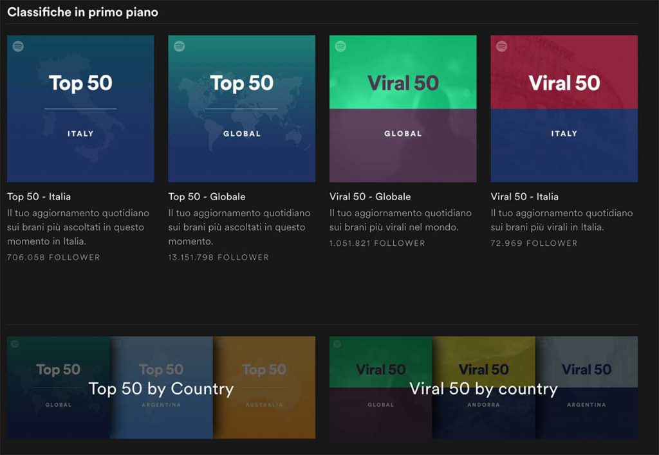Open the Top 50 Italy playlist cover
This screenshot has width=659, height=455.
[80, 109]
